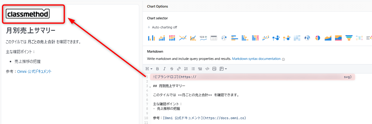This screenshot has height=124, width=372.
Task: Click the classmethod logo image
Action: pyautogui.click(x=28, y=14)
